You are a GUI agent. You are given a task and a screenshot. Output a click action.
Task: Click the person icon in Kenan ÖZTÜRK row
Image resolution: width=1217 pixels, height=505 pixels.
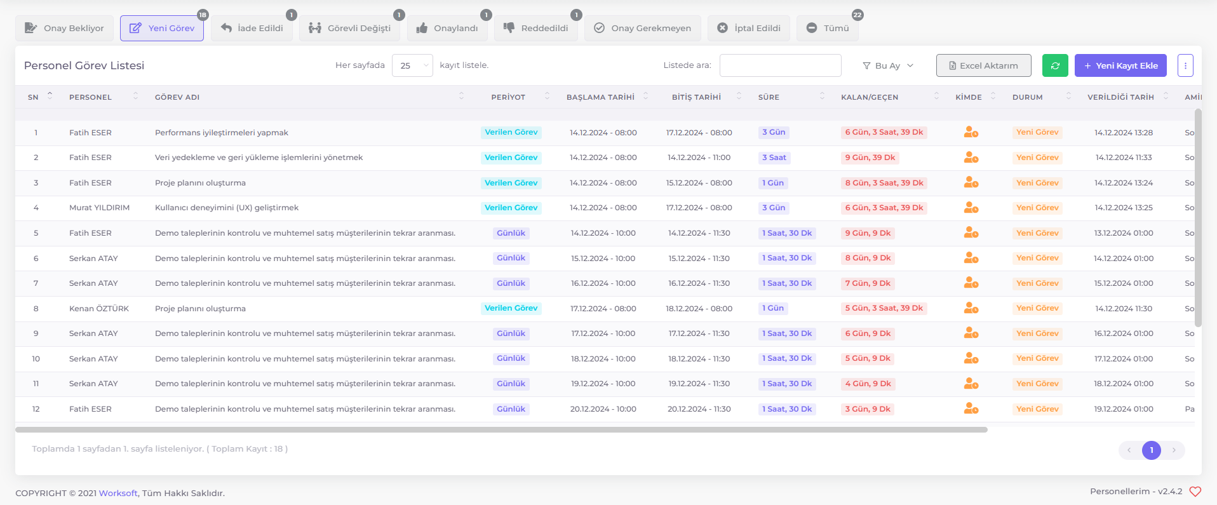coord(971,308)
